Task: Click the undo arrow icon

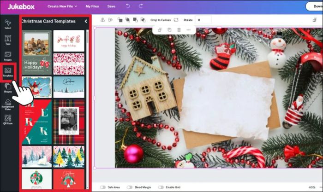Action: pyautogui.click(x=128, y=6)
